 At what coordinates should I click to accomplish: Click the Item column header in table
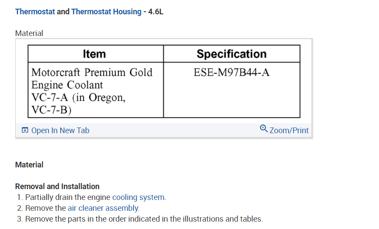[94, 54]
